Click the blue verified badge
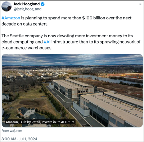Image resolution: width=144 pixels, height=142 pixels. [42, 4]
